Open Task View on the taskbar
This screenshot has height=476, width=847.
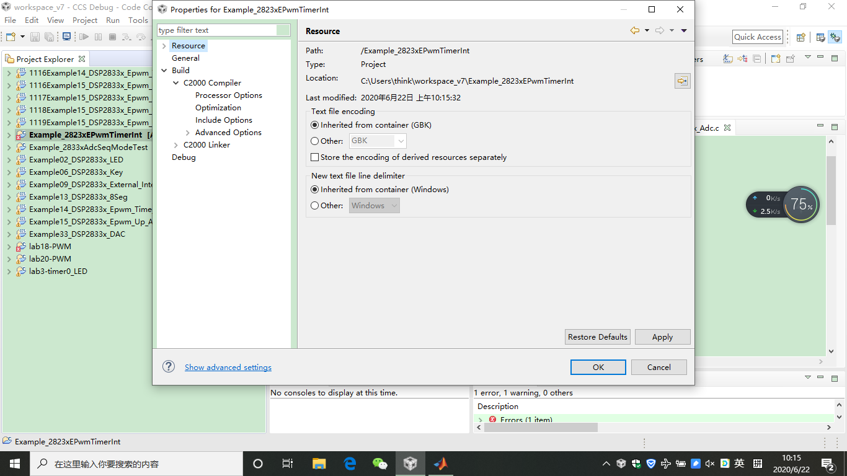tap(287, 463)
